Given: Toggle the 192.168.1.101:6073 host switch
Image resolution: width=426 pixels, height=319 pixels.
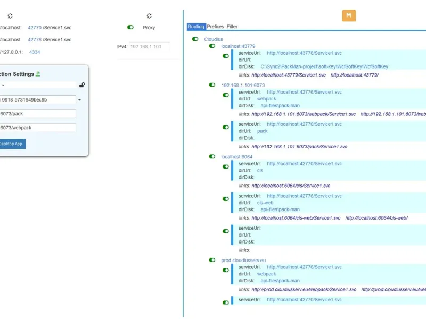Looking at the screenshot, I should (x=212, y=85).
